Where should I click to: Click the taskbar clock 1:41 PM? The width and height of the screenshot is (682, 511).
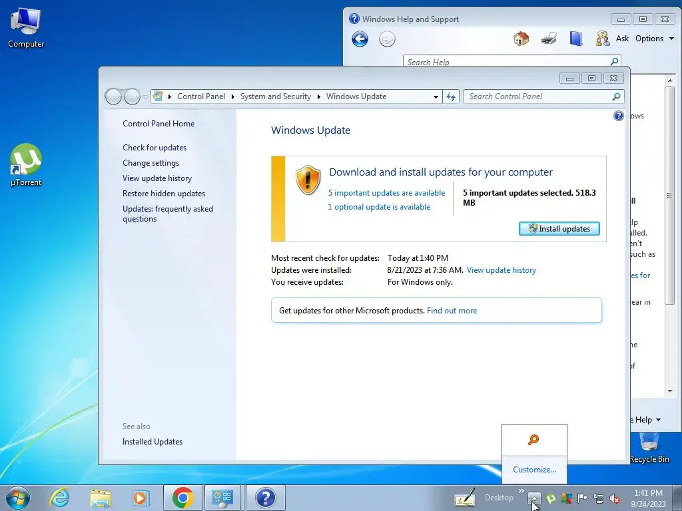648,493
